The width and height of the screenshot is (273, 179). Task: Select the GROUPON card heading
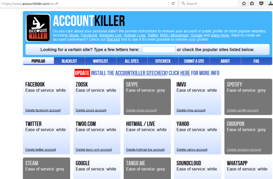tap(236, 124)
